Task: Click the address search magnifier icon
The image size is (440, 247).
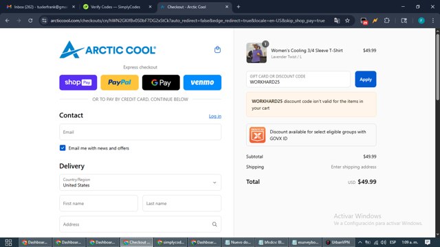Action: click(214, 224)
